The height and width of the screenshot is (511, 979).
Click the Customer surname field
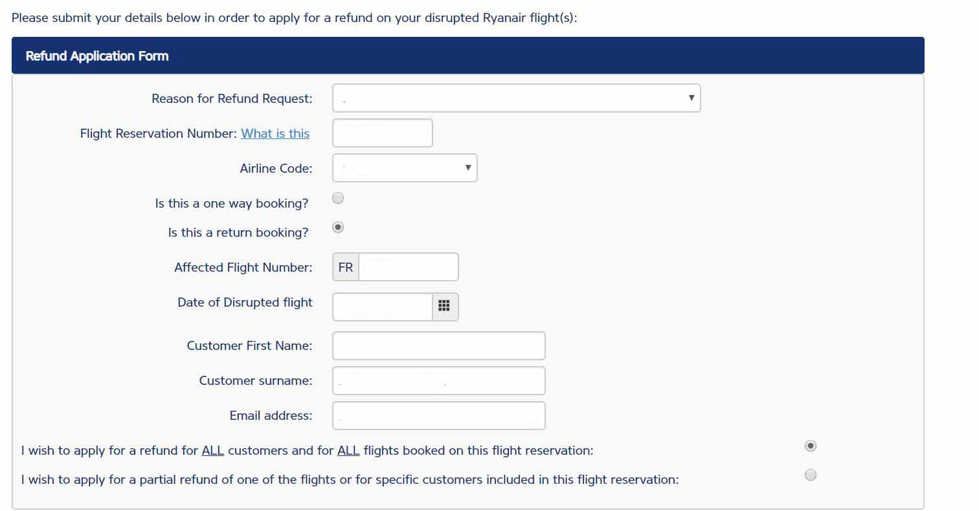click(x=438, y=380)
